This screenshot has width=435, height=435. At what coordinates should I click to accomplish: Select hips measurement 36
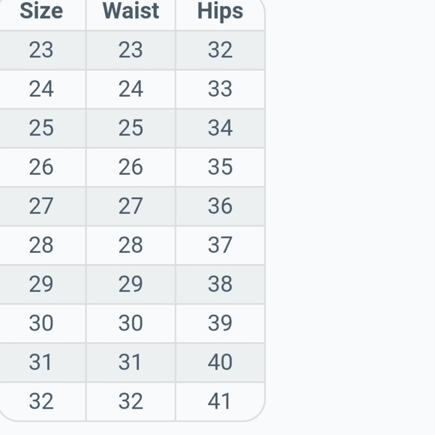coord(220,206)
